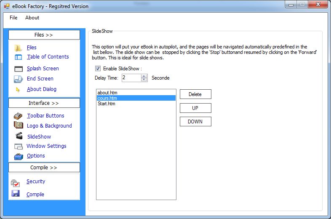Select cours.htm in the list

point(136,98)
